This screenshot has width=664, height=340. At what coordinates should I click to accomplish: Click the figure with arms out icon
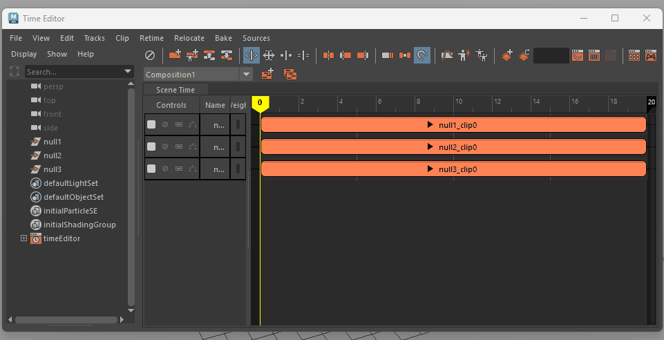(482, 55)
